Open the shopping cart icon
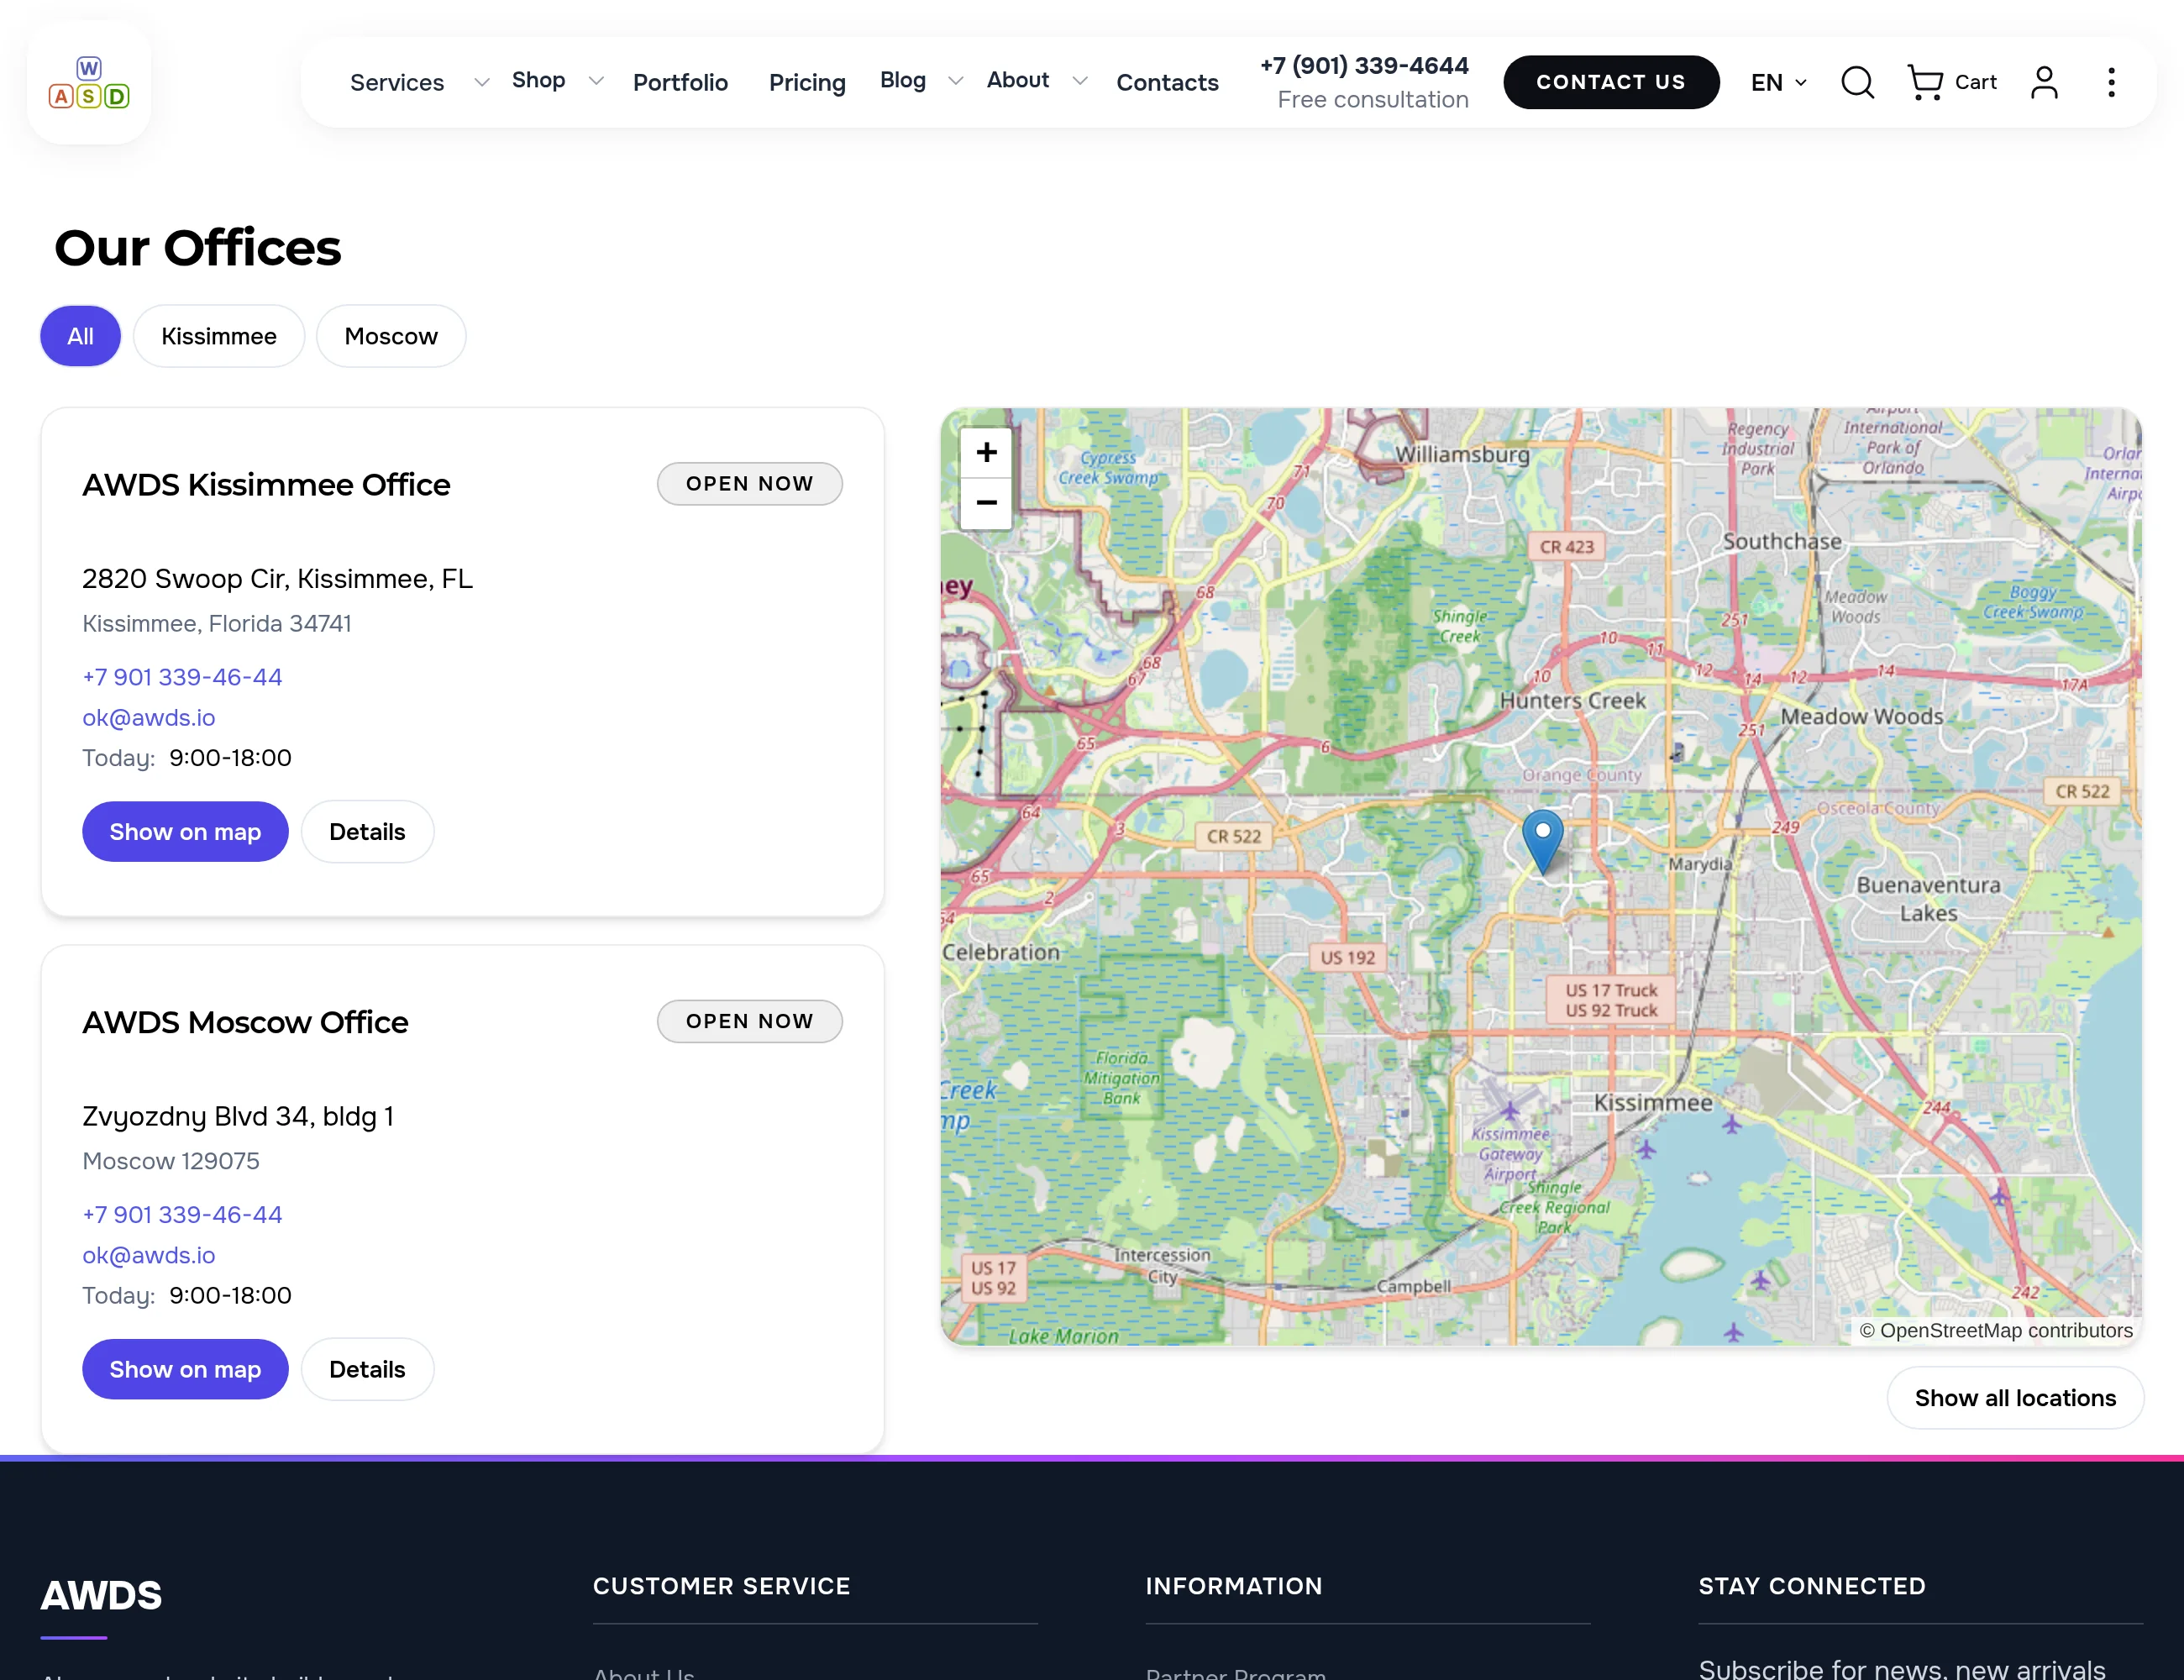Viewport: 2184px width, 1680px height. tap(1925, 82)
